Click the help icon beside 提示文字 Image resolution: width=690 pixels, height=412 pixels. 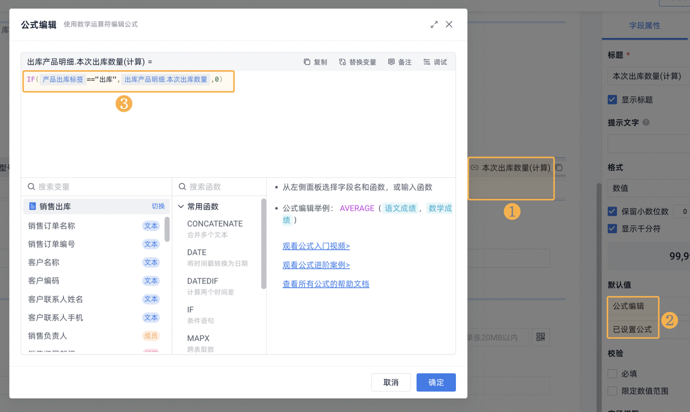point(646,123)
